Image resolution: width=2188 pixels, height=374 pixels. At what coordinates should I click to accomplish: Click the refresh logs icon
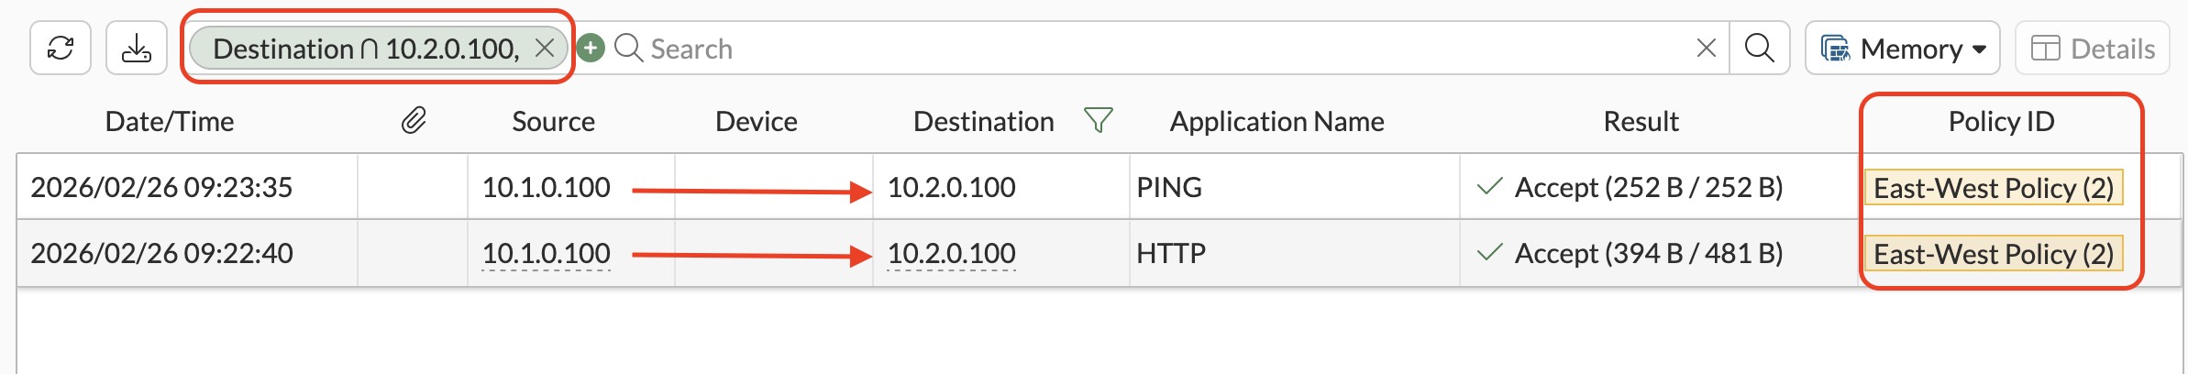tap(61, 48)
